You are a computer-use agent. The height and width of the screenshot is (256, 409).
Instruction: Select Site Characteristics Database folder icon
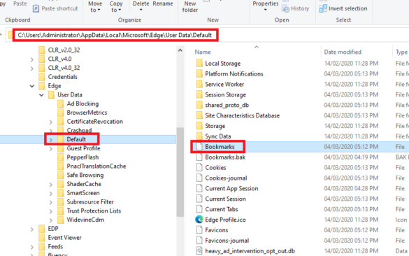click(199, 115)
